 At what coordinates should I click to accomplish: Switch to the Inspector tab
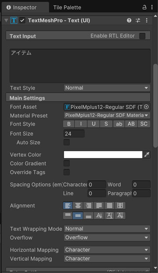(x=25, y=7)
